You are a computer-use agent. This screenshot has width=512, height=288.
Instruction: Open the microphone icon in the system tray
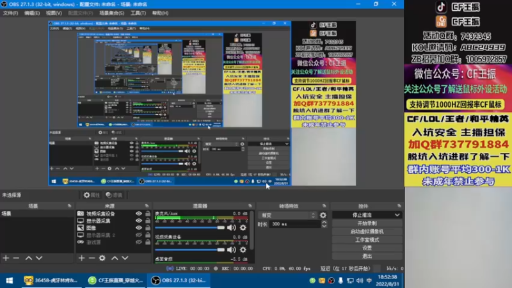point(340,280)
